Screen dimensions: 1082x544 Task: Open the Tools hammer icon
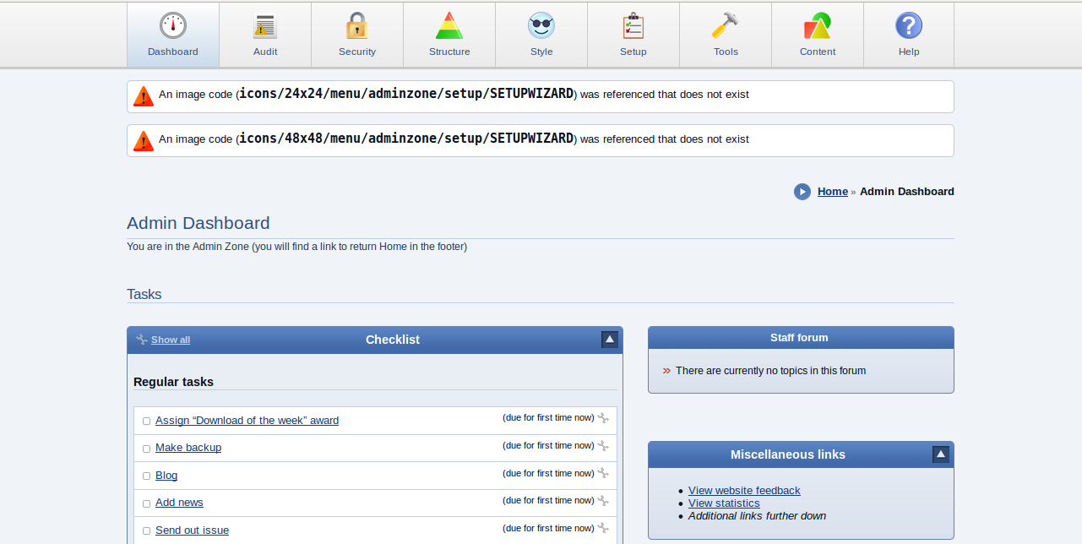tap(726, 26)
